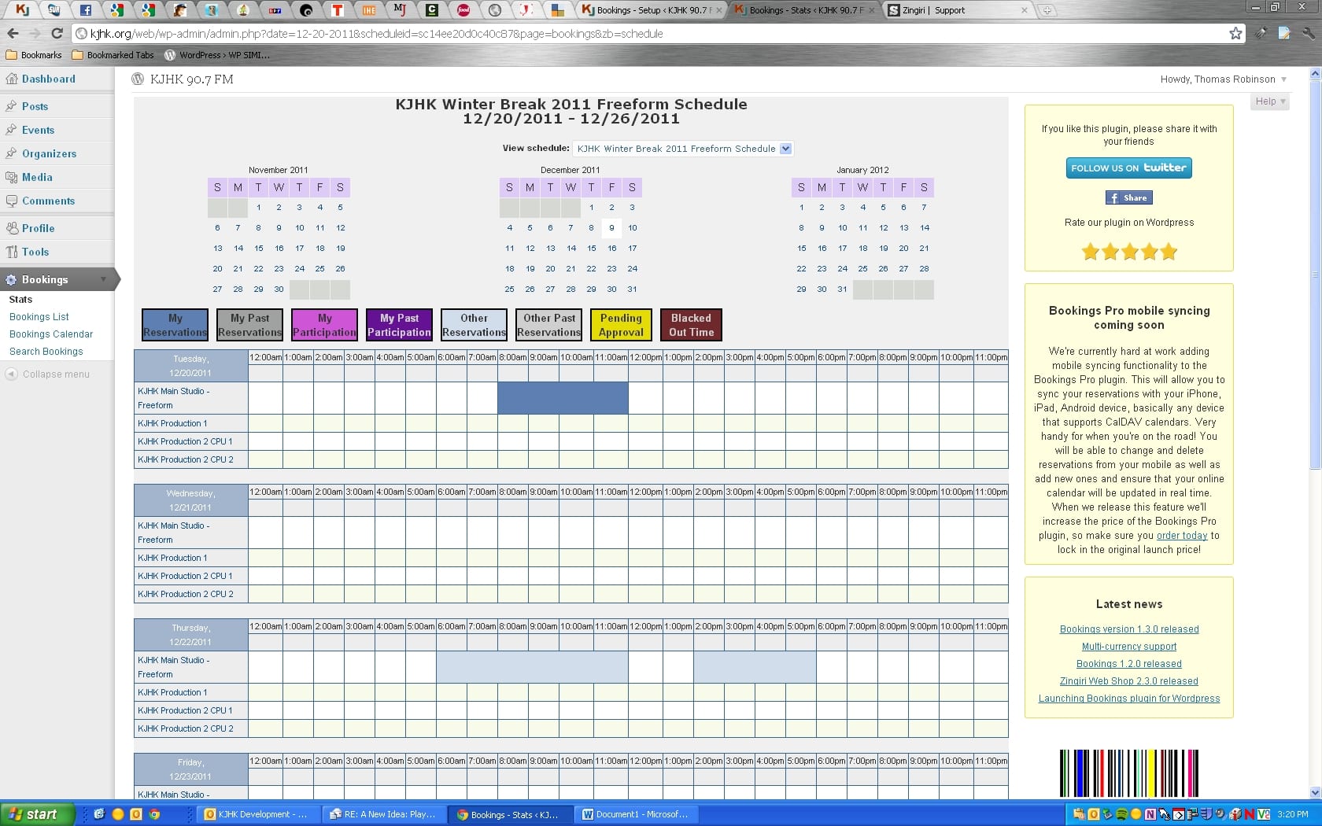Click the browser back arrow
The image size is (1322, 826).
(x=13, y=33)
